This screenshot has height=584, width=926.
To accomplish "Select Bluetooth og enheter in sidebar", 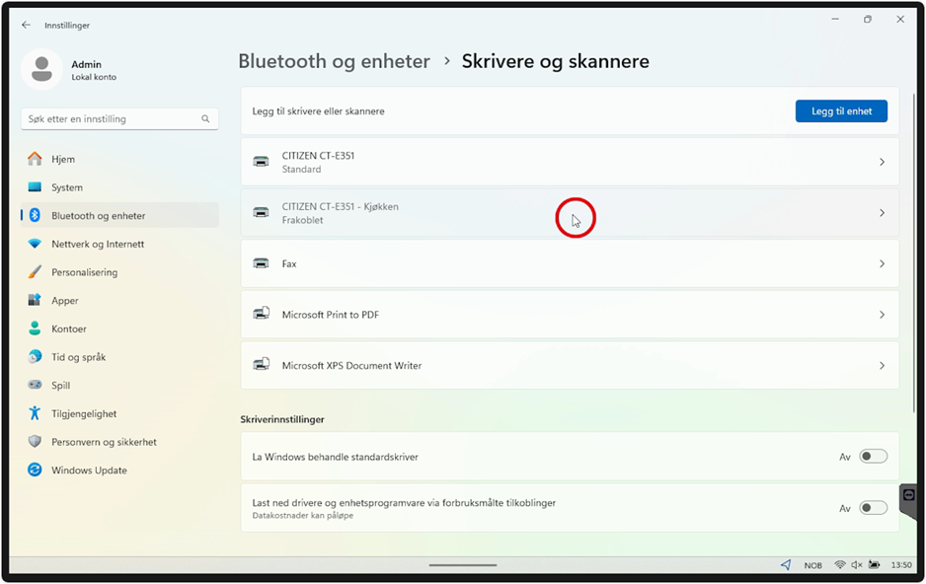I will (x=119, y=215).
